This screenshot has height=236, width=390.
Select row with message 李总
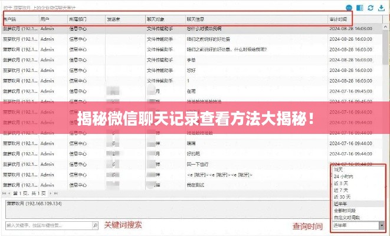coord(192,60)
